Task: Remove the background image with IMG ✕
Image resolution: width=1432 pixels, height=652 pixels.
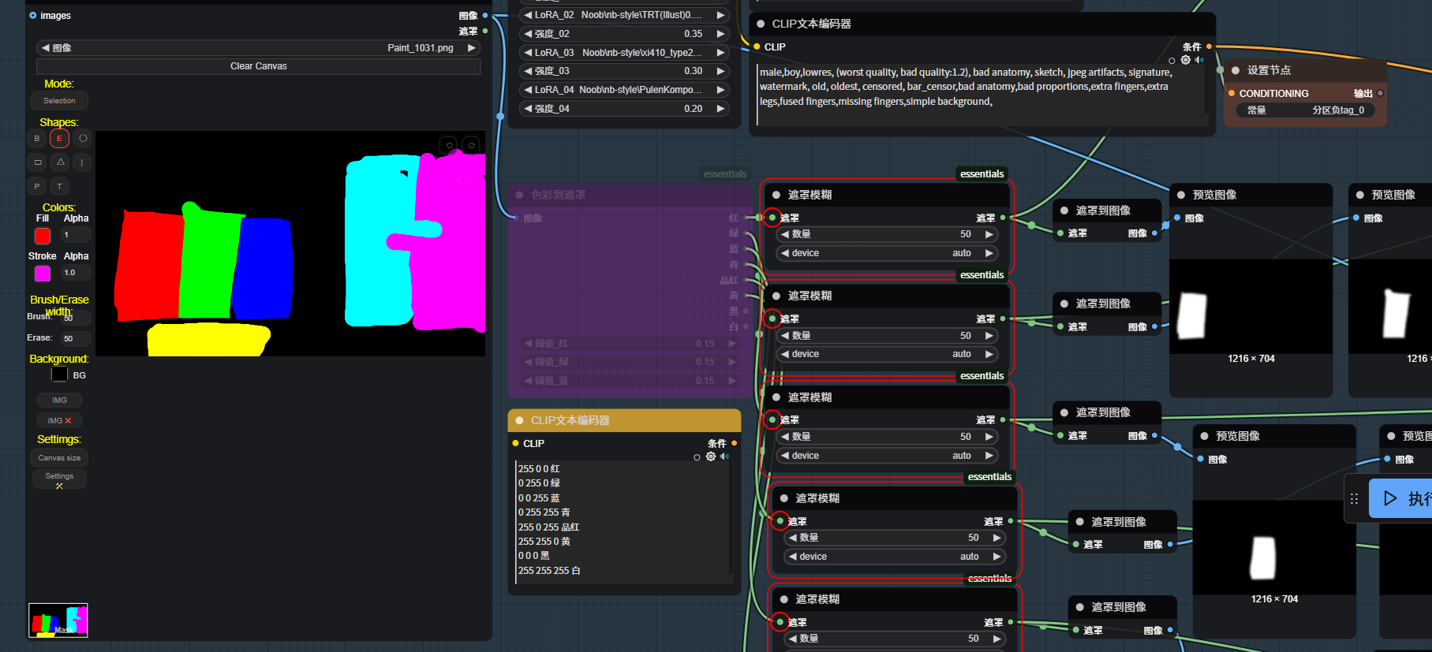Action: coord(59,420)
